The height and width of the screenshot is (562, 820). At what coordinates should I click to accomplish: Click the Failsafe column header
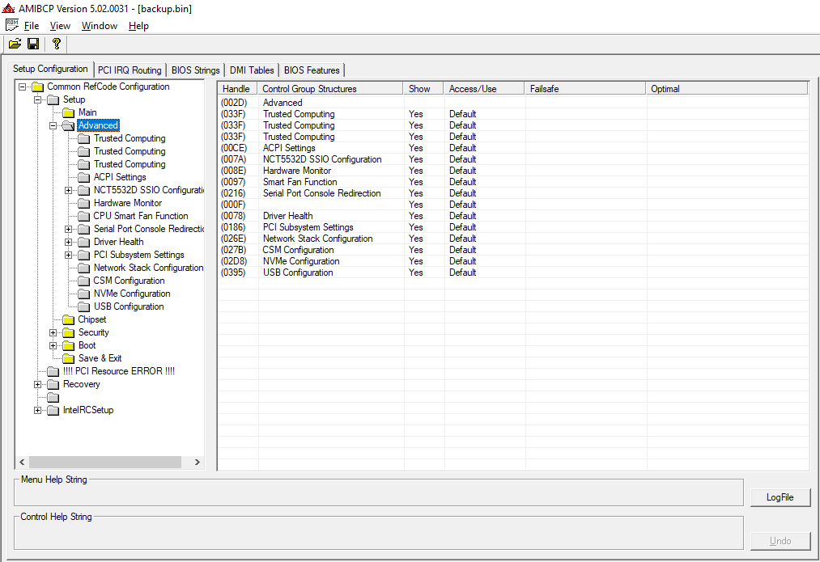[585, 89]
